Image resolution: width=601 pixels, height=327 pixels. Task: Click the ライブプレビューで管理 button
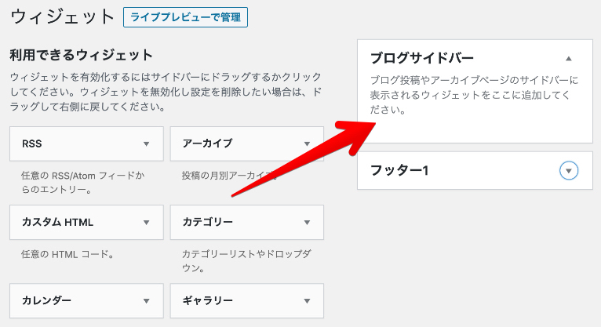(185, 16)
